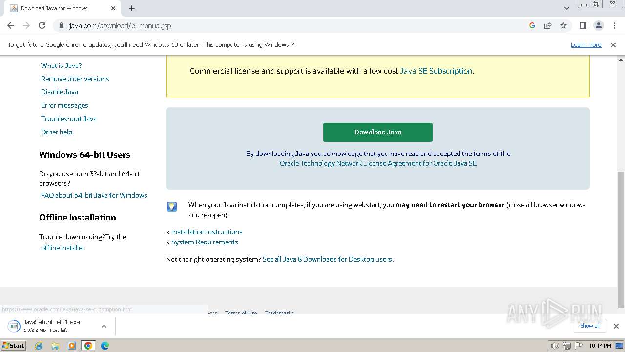Open Learn more about Chrome updates
This screenshot has width=625, height=352.
click(586, 44)
